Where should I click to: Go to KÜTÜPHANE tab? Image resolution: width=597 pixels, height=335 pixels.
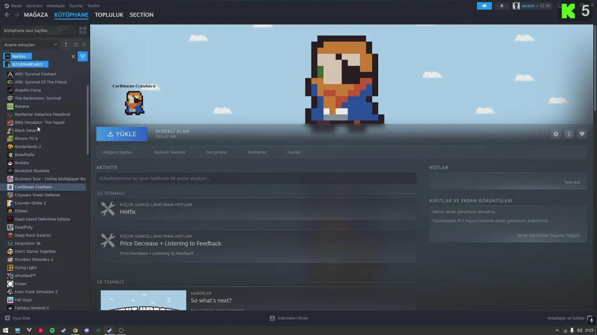tap(71, 15)
